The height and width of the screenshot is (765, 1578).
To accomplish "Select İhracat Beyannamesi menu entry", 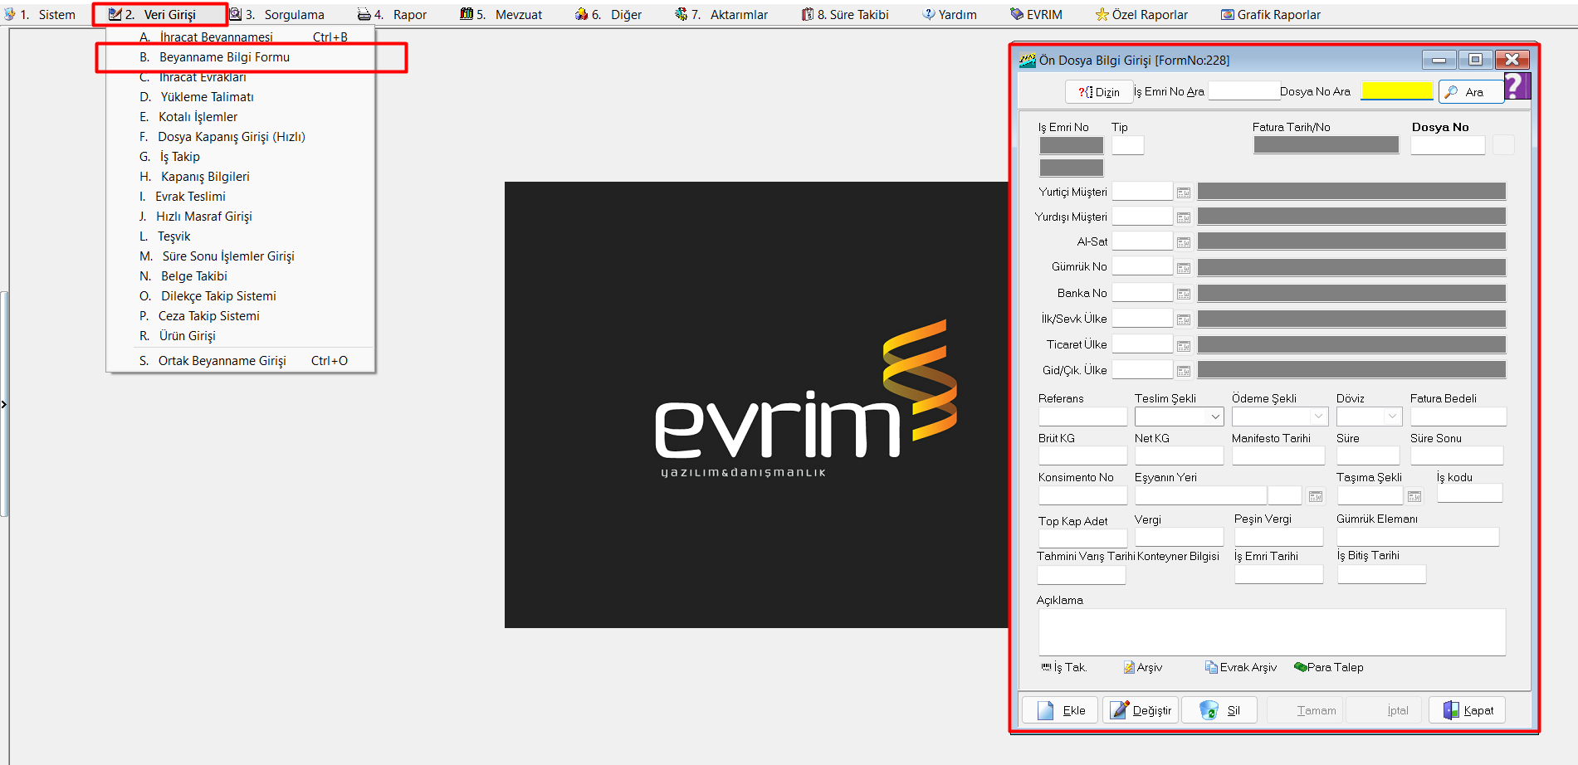I will 241,37.
